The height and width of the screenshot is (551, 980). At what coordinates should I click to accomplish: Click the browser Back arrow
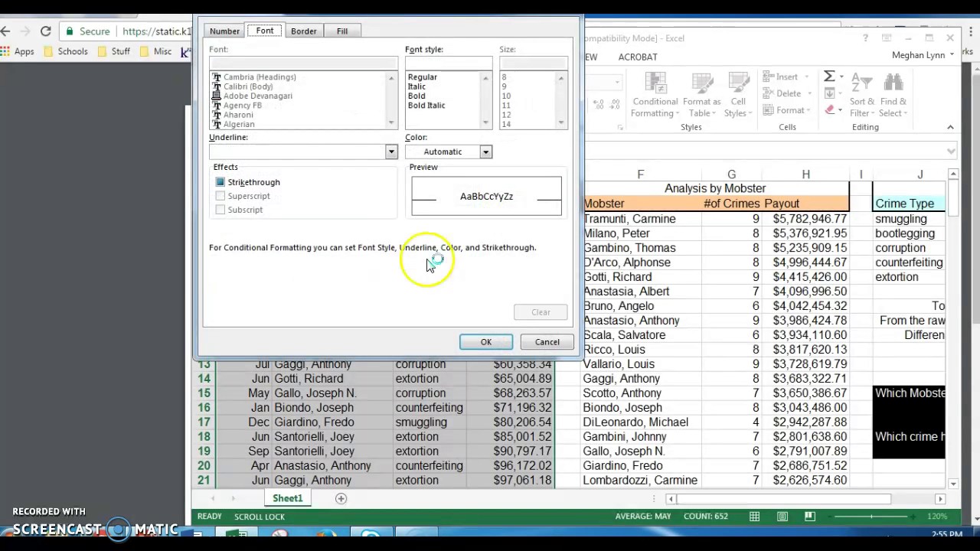pos(6,31)
